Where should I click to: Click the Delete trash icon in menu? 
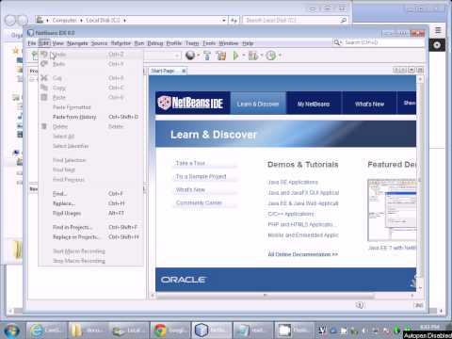point(44,126)
